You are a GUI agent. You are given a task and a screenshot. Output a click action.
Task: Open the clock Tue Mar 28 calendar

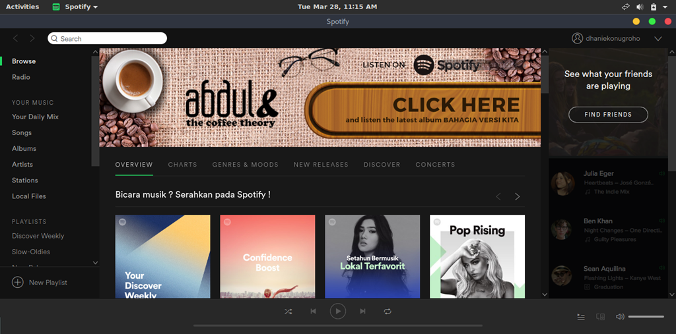pos(337,7)
